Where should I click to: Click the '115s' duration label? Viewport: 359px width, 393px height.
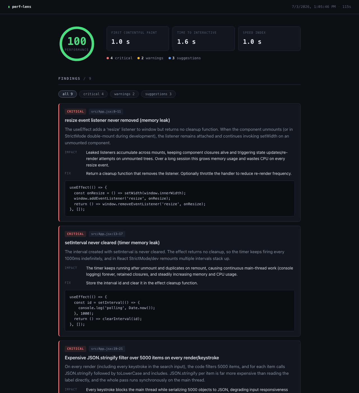347,7
